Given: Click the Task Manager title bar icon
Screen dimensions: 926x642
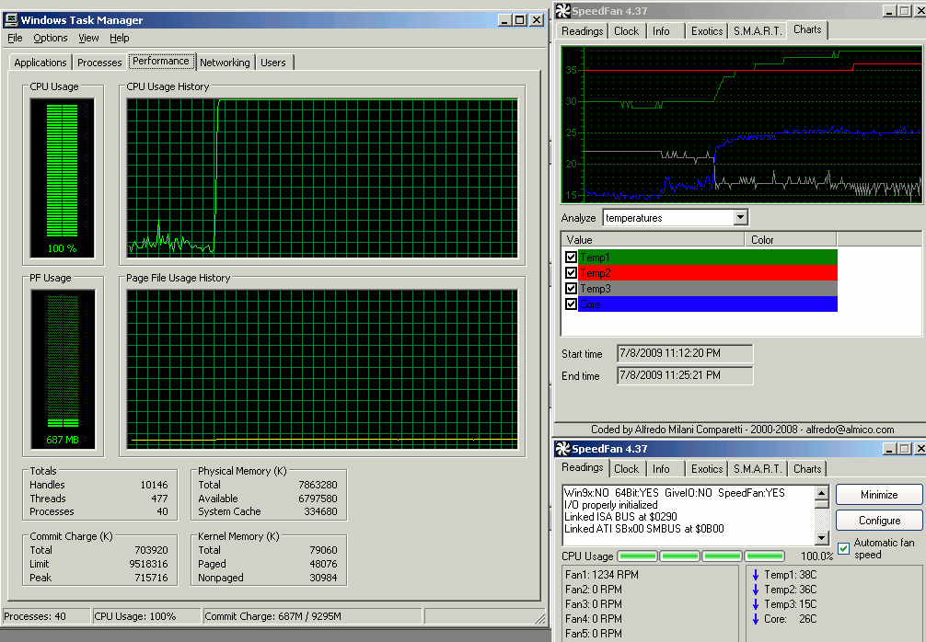Looking at the screenshot, I should pos(11,20).
